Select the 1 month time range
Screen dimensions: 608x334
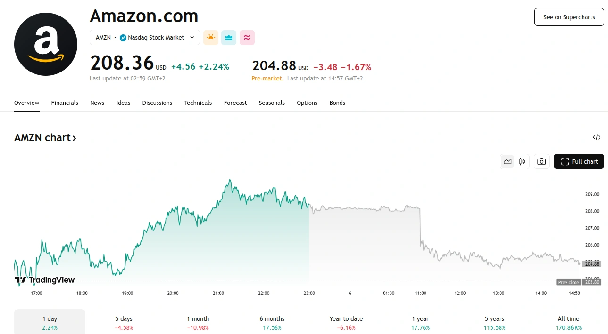coord(198,322)
